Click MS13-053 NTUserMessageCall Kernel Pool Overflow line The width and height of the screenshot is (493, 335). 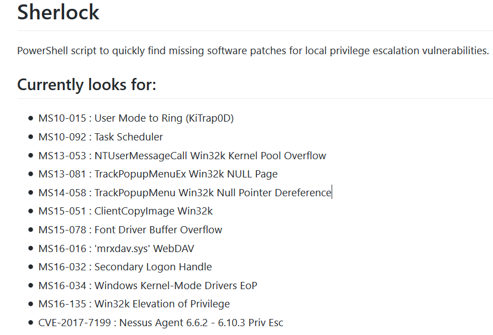[182, 156]
